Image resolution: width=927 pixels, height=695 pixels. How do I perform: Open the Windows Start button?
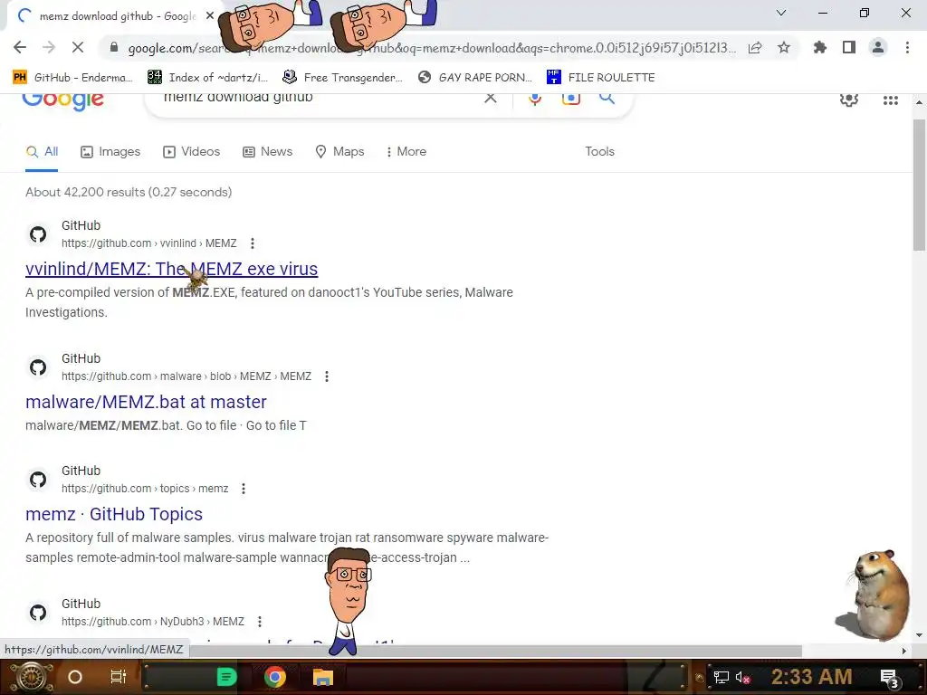[x=31, y=677]
